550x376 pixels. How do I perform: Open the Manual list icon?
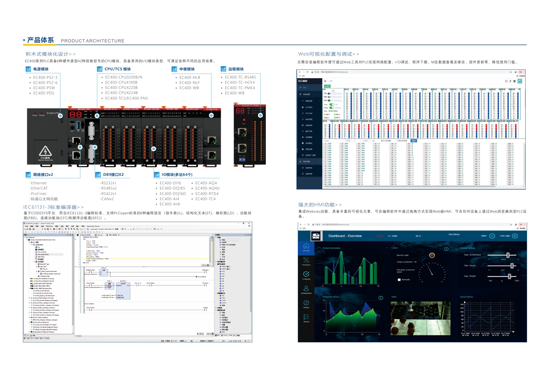coord(306,317)
